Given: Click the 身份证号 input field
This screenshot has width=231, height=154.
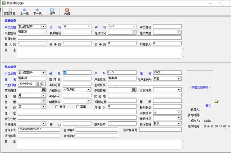Looking at the screenshot, I should (x=77, y=84).
